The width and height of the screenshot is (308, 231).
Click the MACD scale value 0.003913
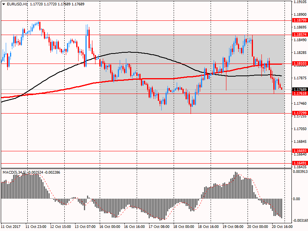tap(300, 172)
